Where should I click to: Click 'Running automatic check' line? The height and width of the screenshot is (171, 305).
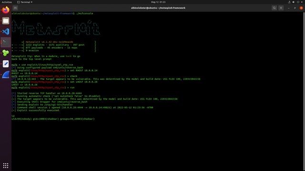point(56,96)
